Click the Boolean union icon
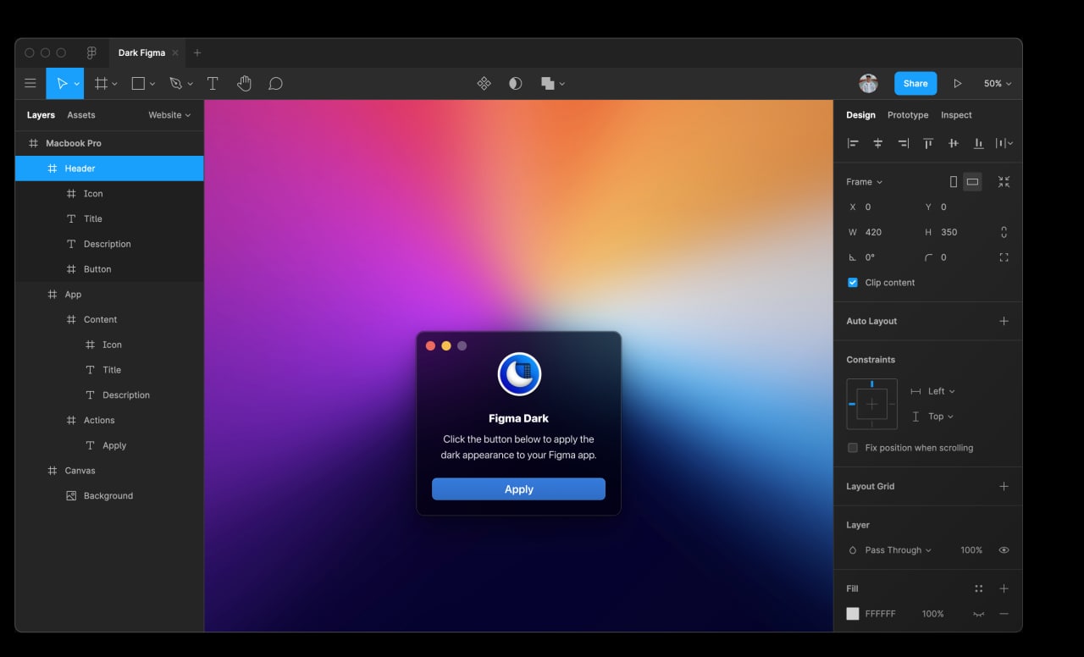This screenshot has height=657, width=1084. pos(548,84)
